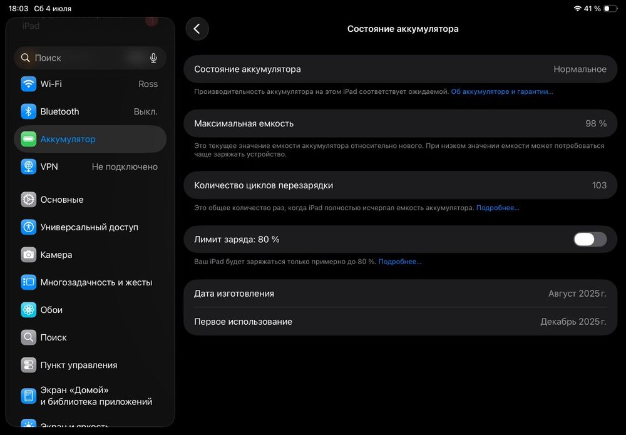The width and height of the screenshot is (626, 435).
Task: Focus the Поиск search field
Action: [x=90, y=58]
